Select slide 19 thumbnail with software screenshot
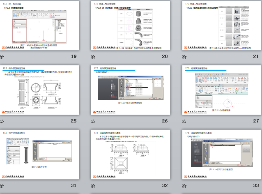The width and height of the screenshot is (262, 194). coord(39,26)
